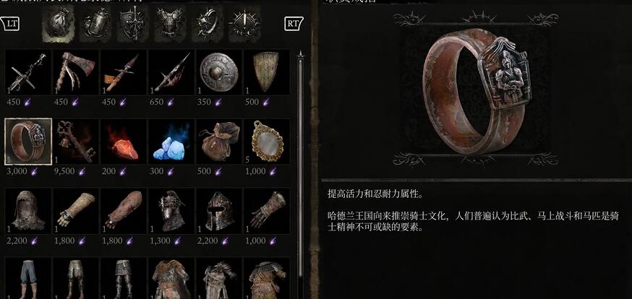Select the hand axe priced 450
The height and width of the screenshot is (299, 632).
[x=76, y=72]
